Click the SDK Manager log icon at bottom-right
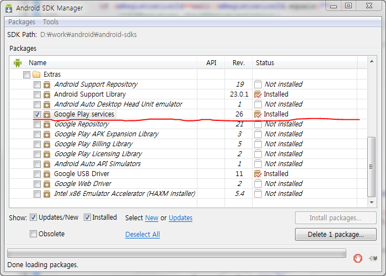The height and width of the screenshot is (276, 386). [374, 257]
